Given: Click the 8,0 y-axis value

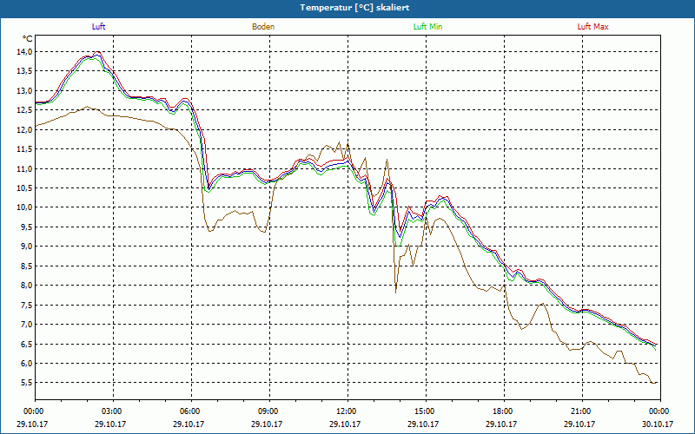Looking at the screenshot, I should pyautogui.click(x=27, y=286).
